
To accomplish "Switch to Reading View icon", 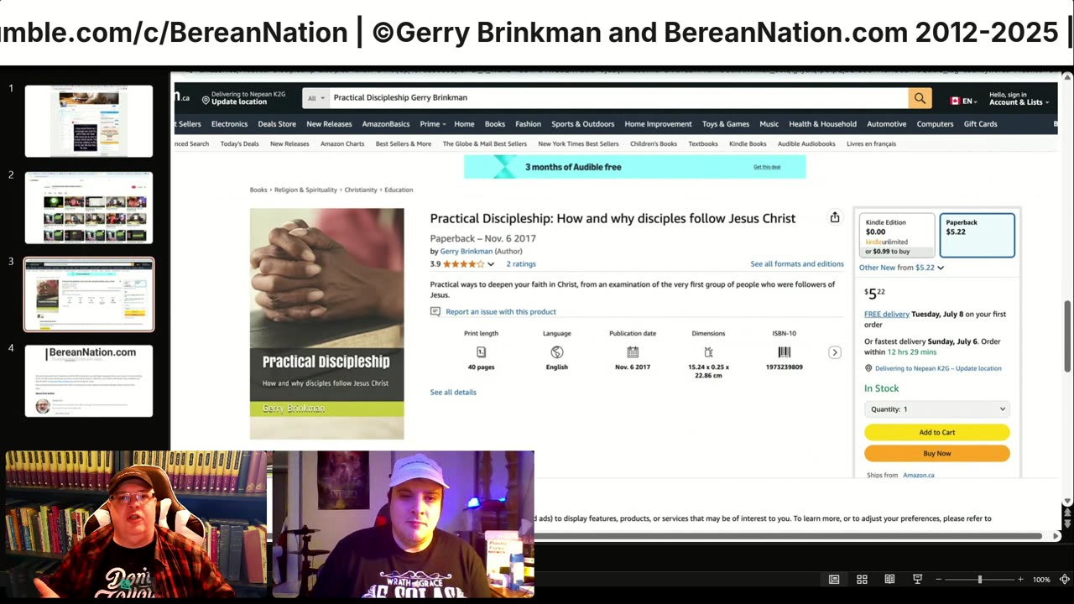I will [x=889, y=580].
